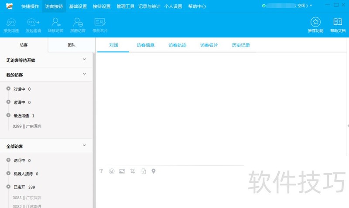Screen dimensions: 349x208
Task: Click the 转移访客 transfer icon
Action: pyautogui.click(x=55, y=23)
